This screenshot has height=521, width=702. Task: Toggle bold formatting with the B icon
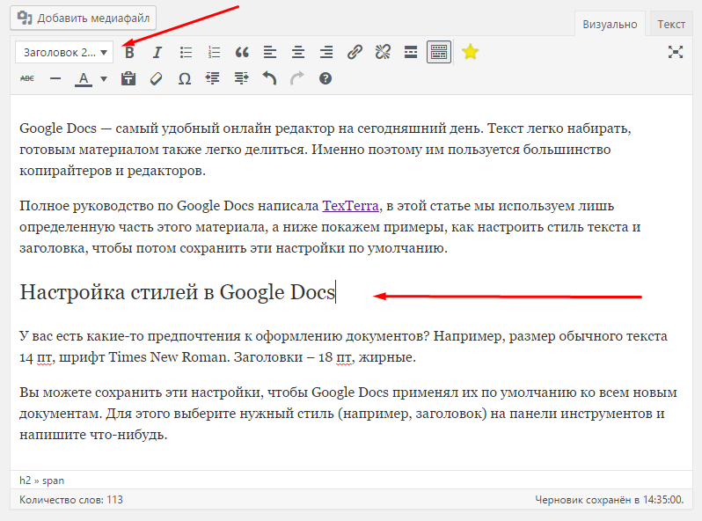click(129, 53)
